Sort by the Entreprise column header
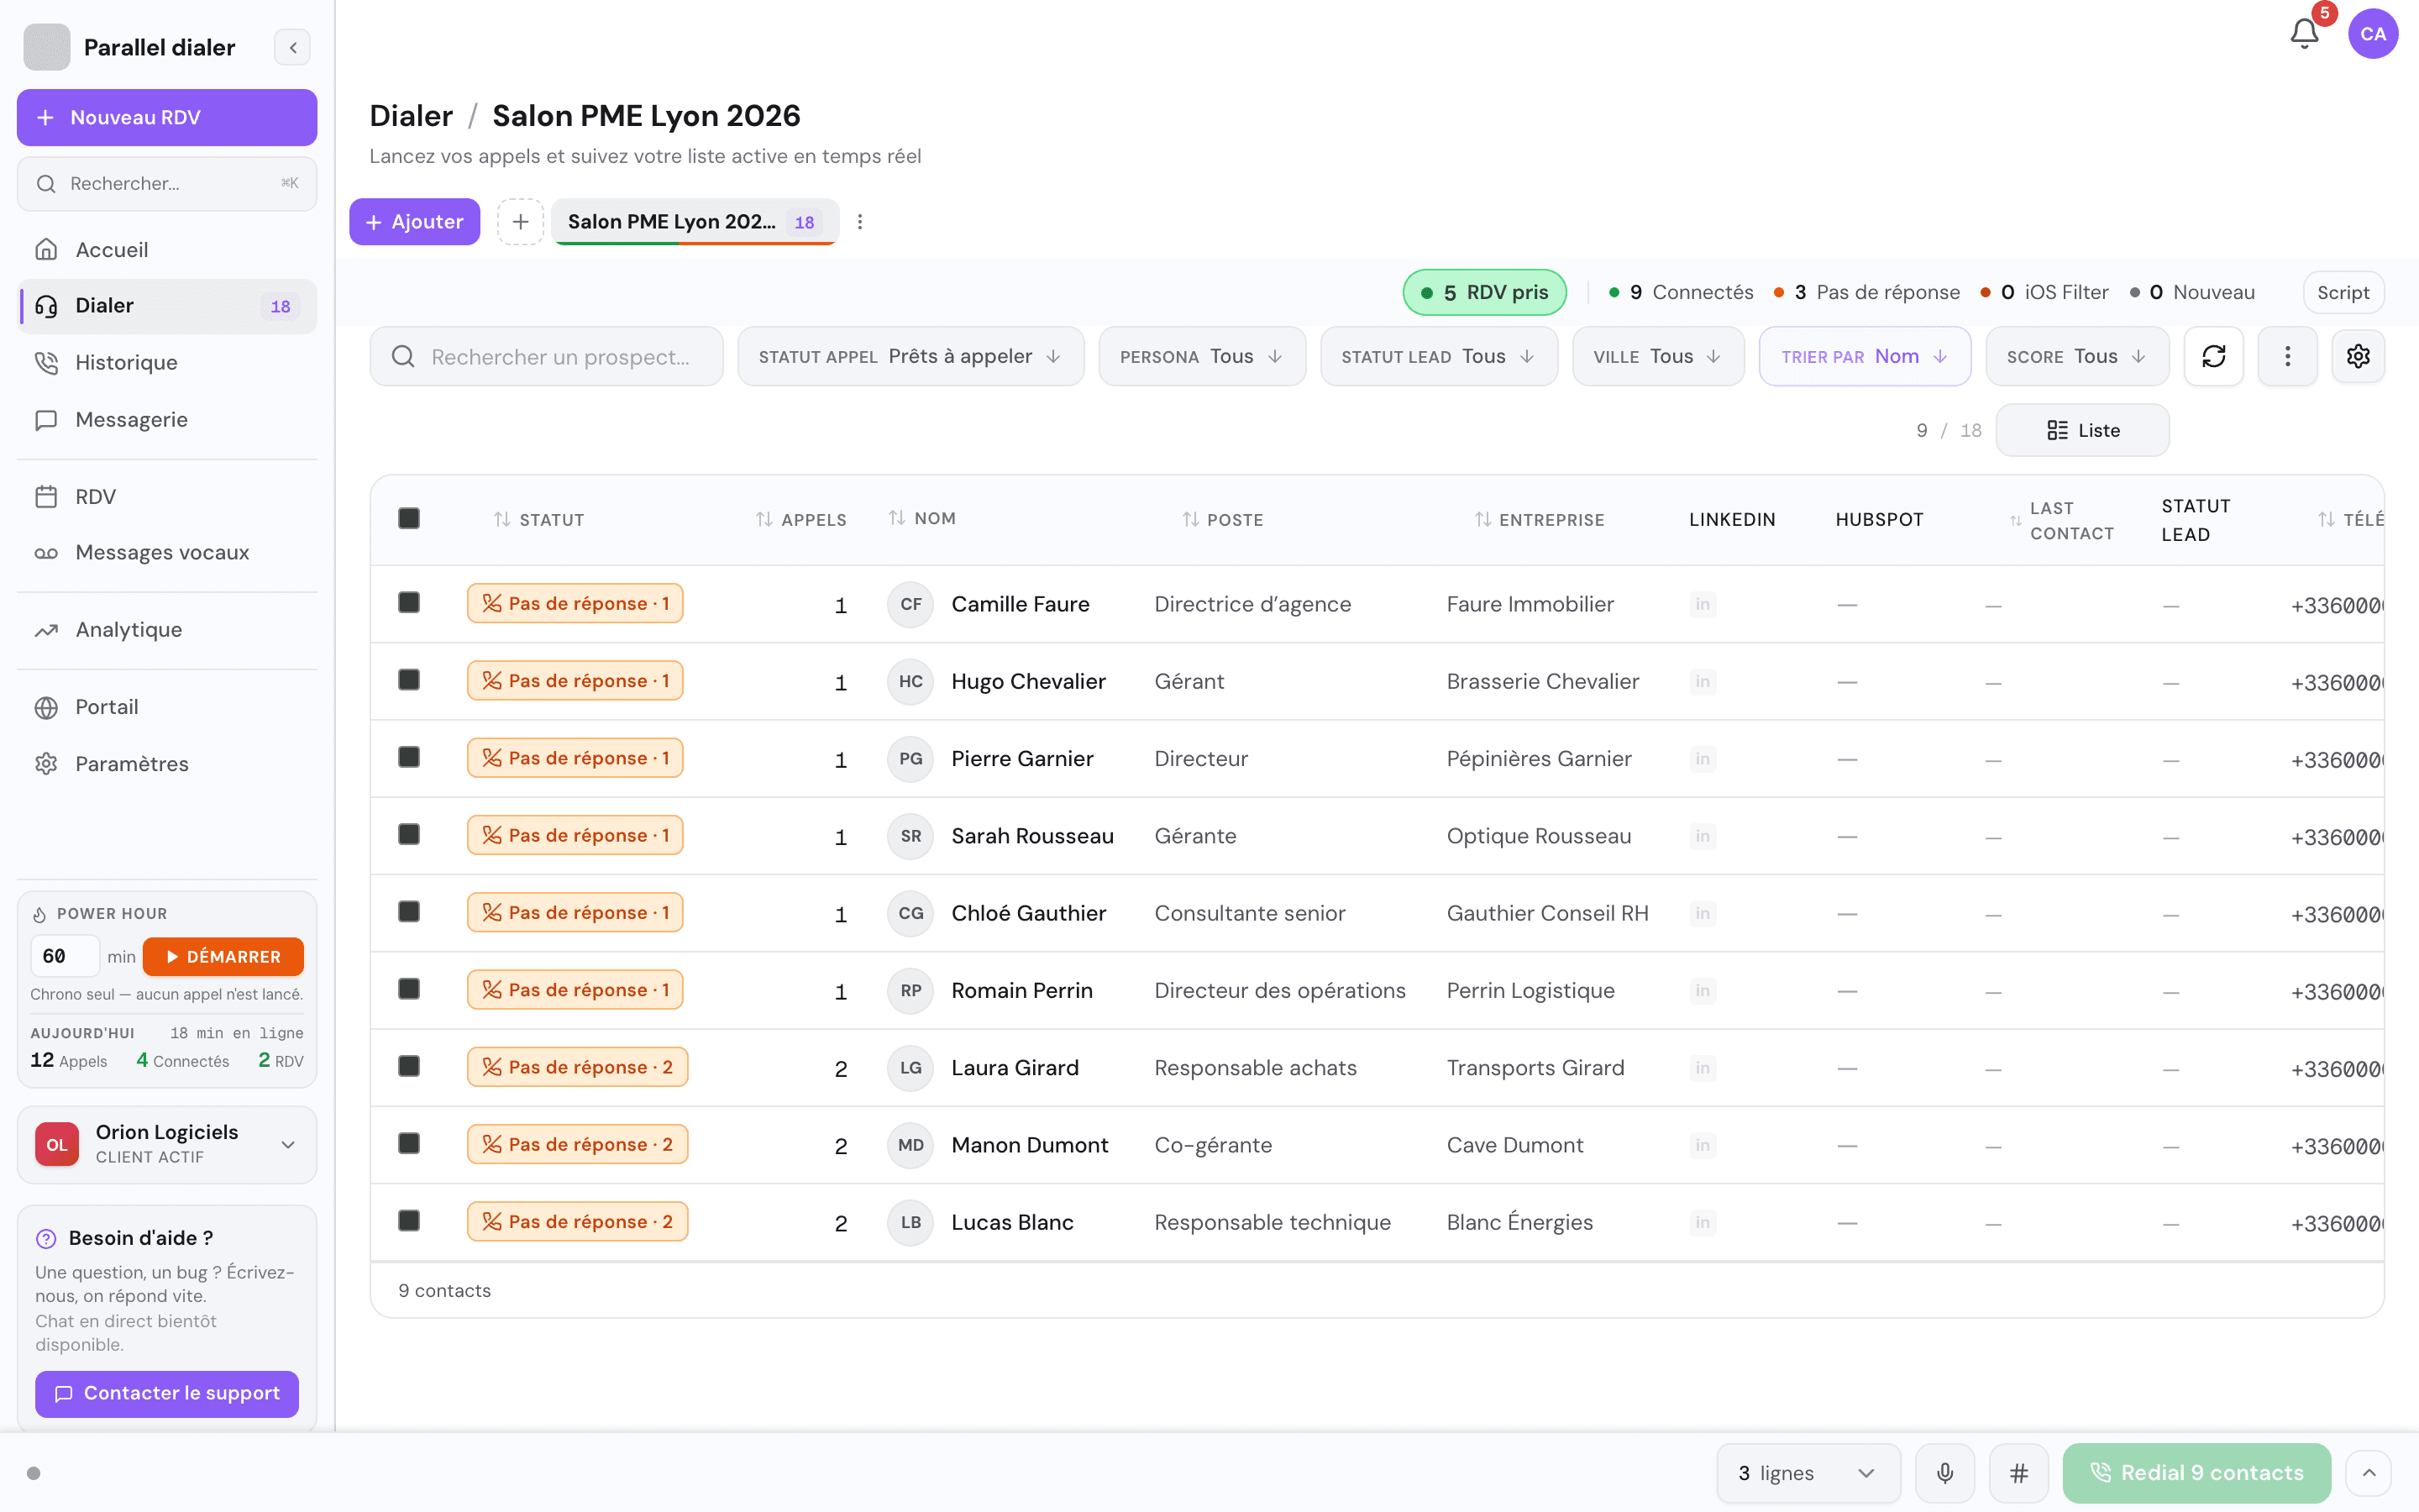 (x=1540, y=519)
